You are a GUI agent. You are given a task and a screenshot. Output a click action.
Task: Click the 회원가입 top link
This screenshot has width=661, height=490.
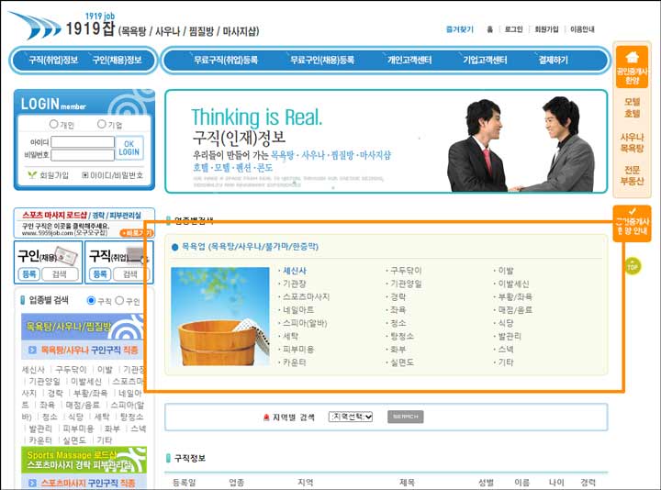[x=546, y=29]
